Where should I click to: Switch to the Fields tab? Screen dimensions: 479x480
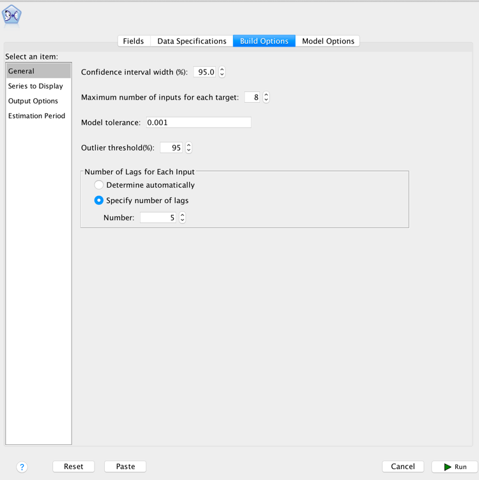133,41
